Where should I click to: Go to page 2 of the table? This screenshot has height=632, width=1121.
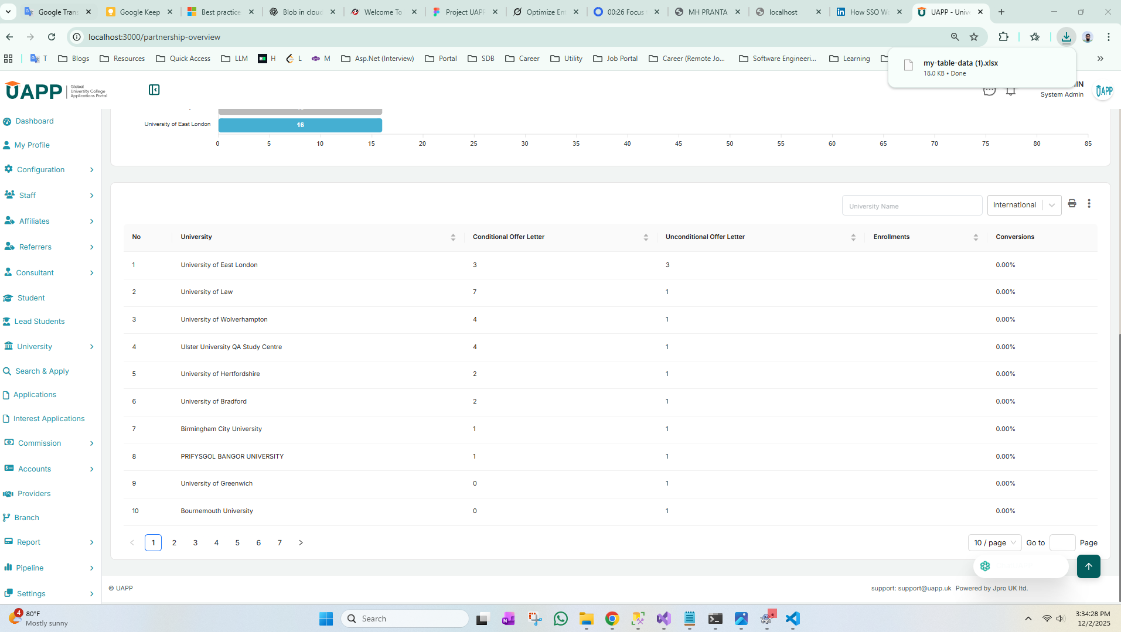click(x=174, y=543)
